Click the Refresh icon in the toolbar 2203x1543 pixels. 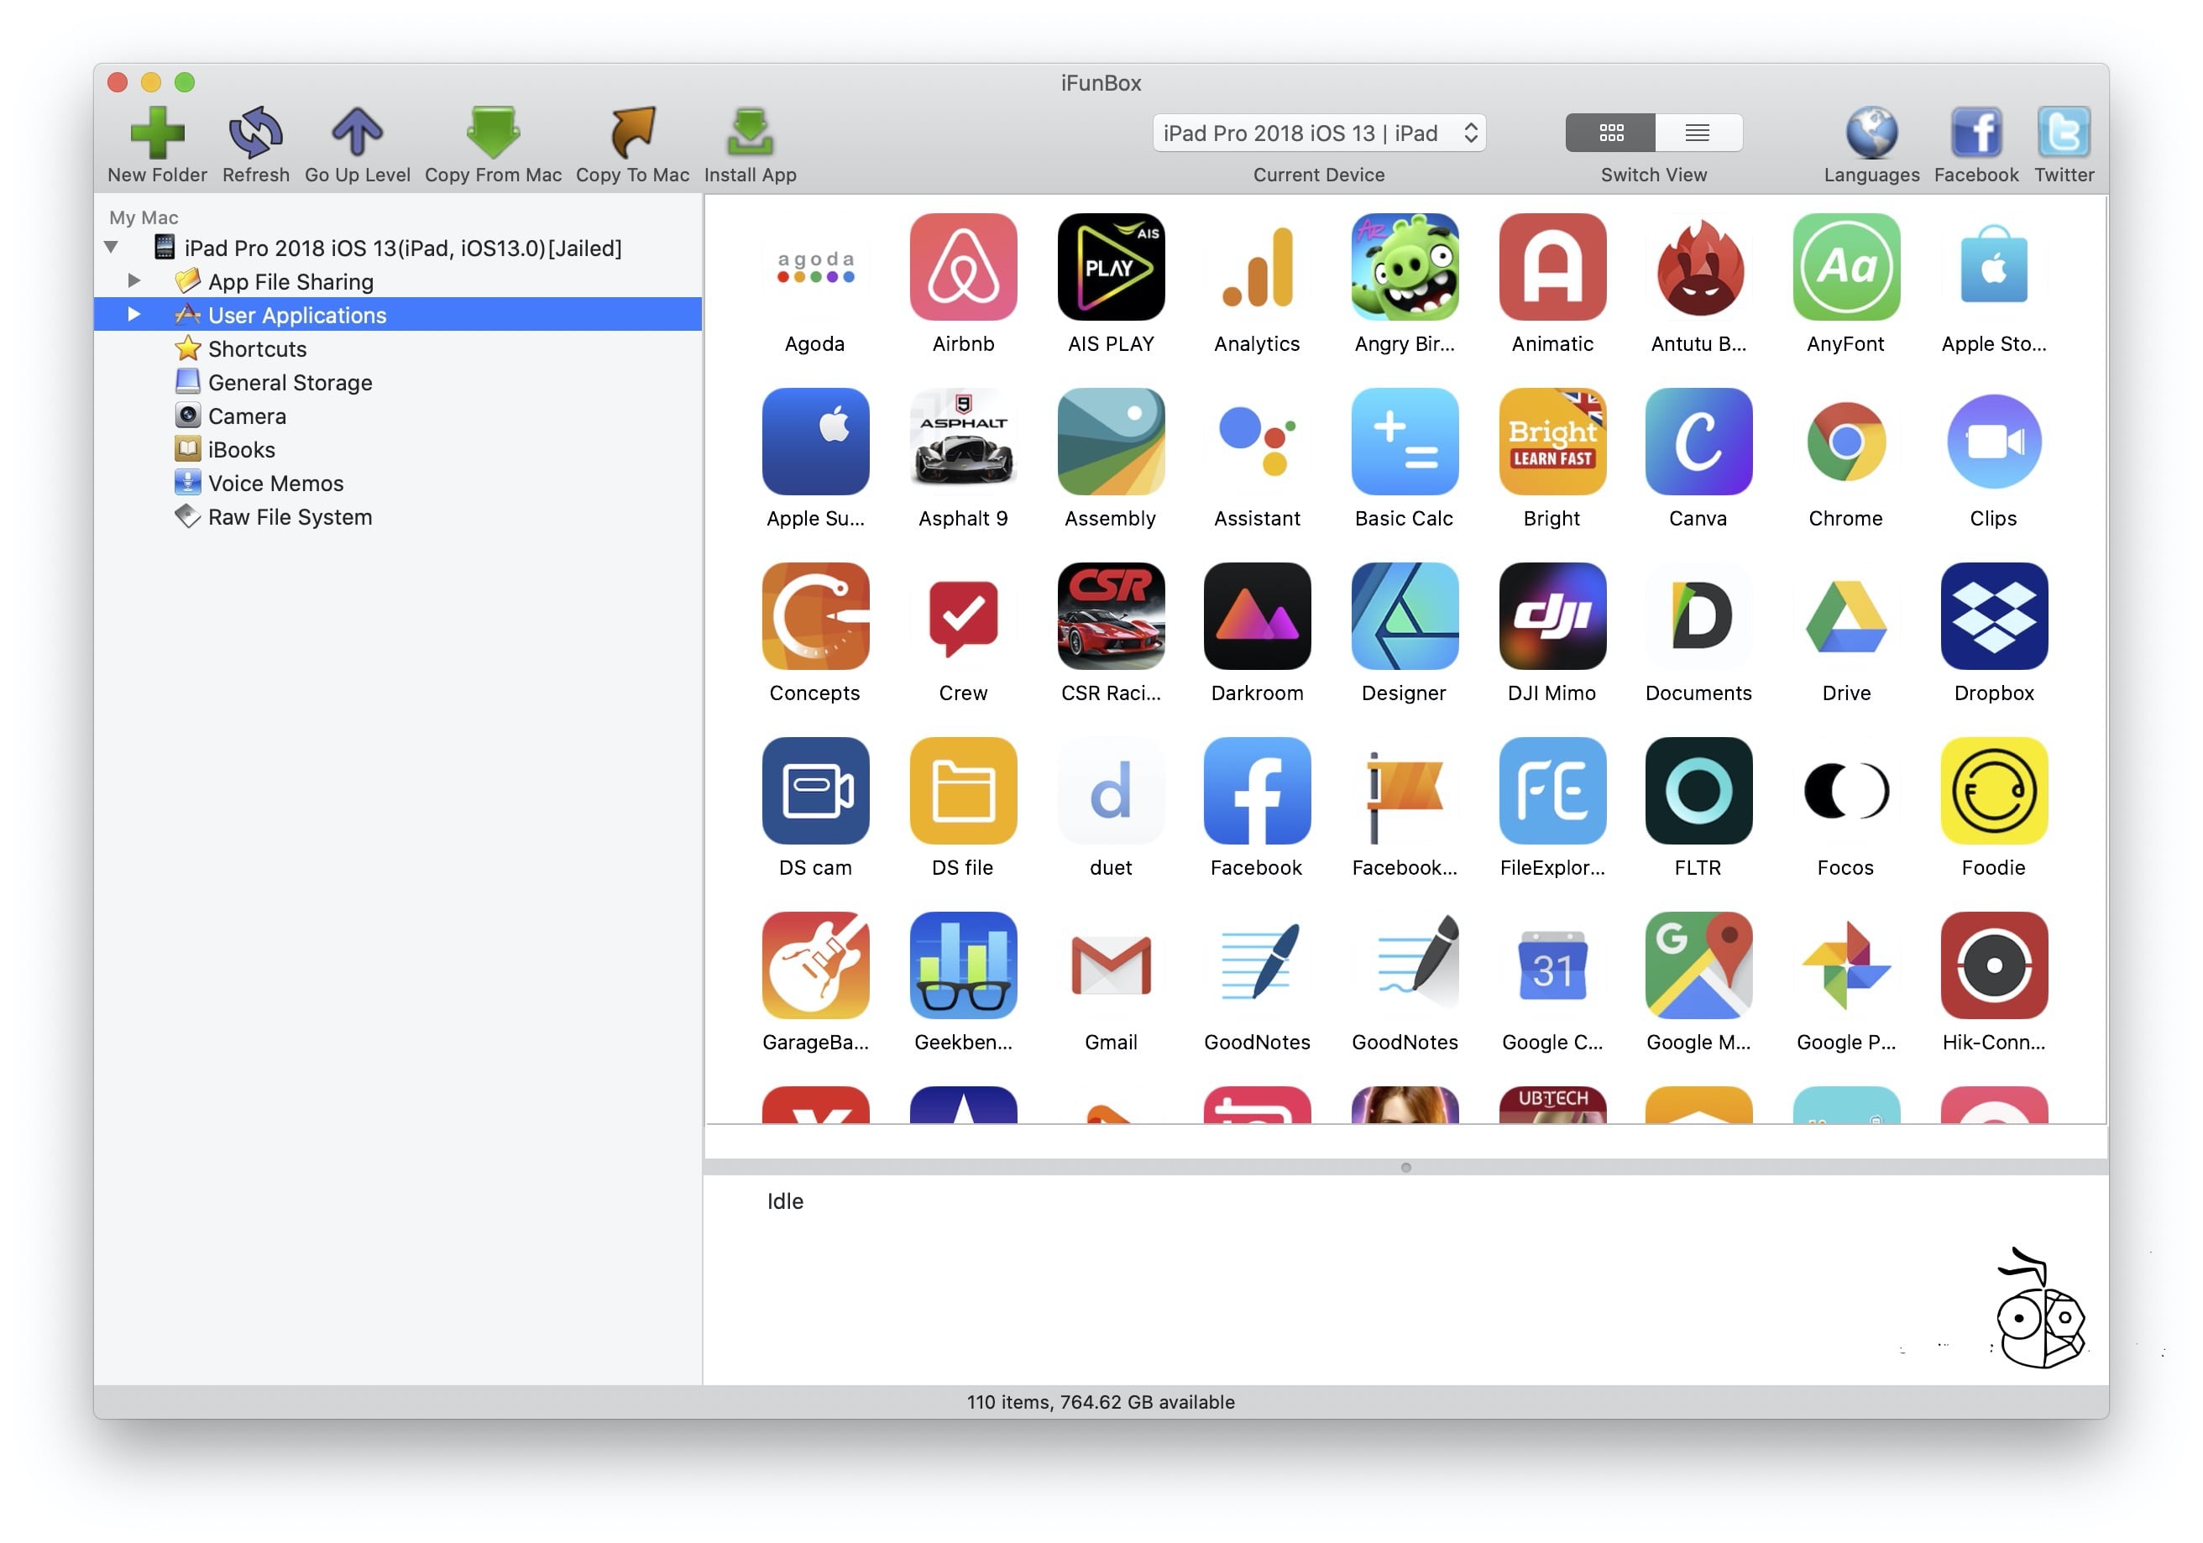(255, 133)
